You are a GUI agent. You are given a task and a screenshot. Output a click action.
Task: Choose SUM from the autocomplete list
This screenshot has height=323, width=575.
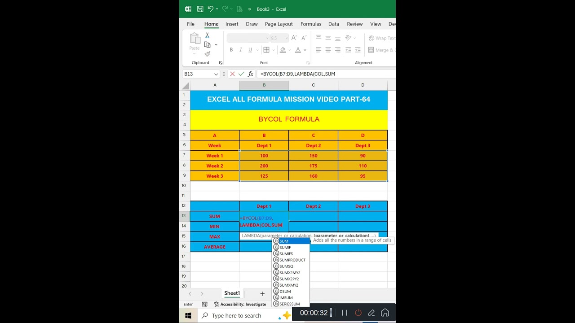point(291,241)
